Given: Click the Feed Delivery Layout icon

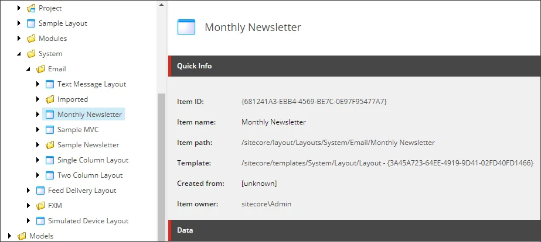Looking at the screenshot, I should 40,191.
